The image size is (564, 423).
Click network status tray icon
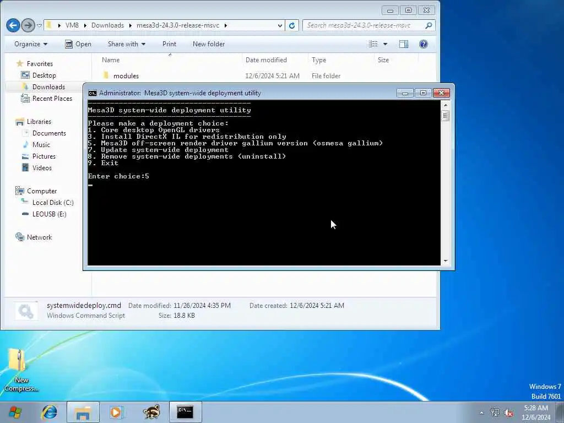[495, 413]
